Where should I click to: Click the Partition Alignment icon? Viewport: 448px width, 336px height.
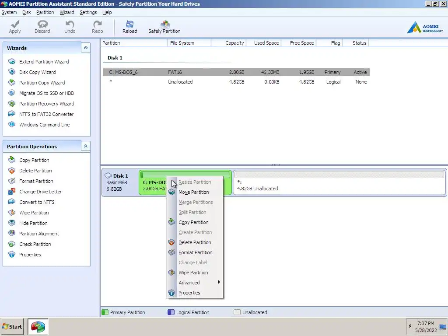12,233
